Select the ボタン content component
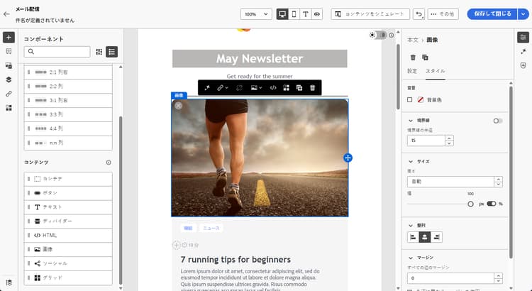 tap(68, 193)
